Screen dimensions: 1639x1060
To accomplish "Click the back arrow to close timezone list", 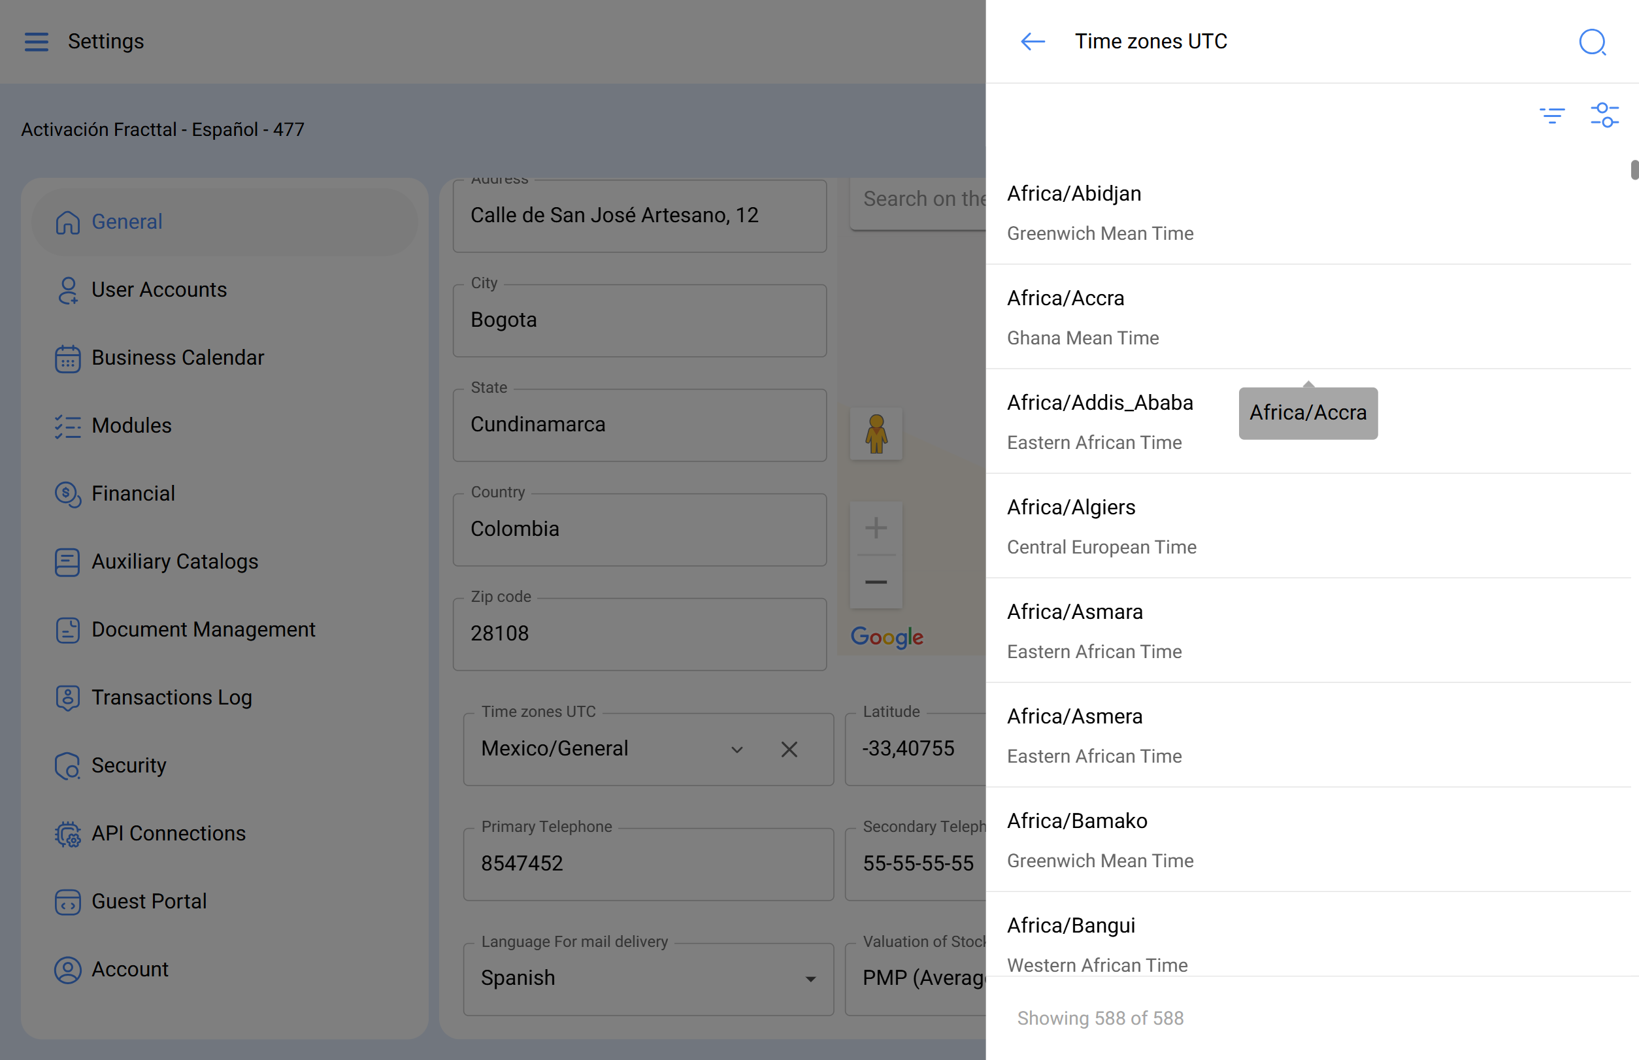I will tap(1031, 41).
